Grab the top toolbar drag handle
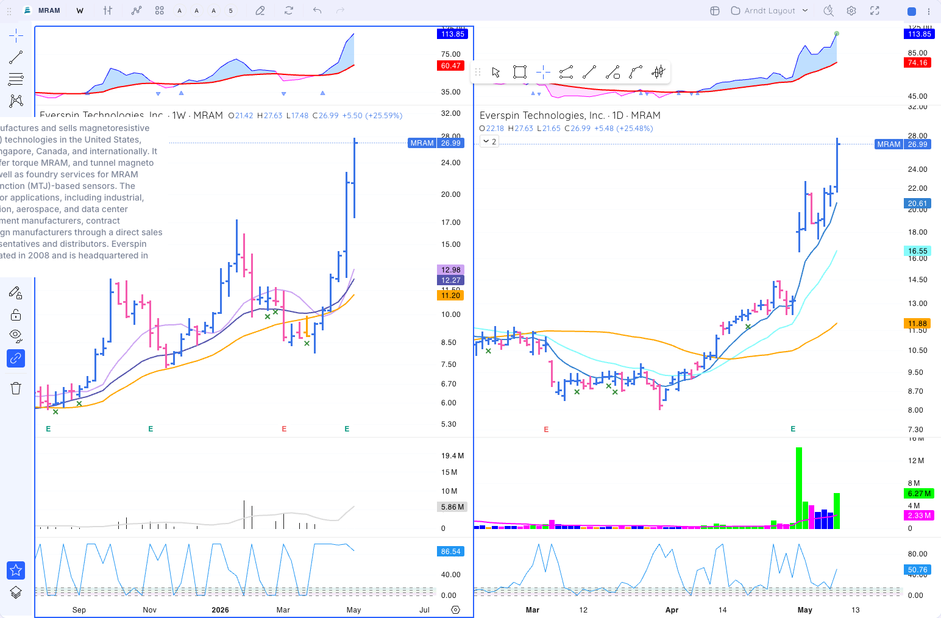The height and width of the screenshot is (618, 941). (x=9, y=11)
